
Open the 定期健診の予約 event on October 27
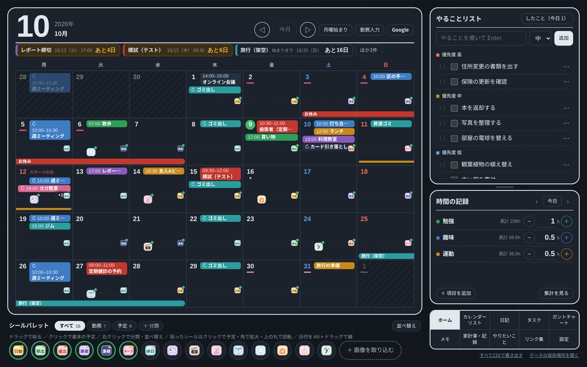pyautogui.click(x=107, y=268)
